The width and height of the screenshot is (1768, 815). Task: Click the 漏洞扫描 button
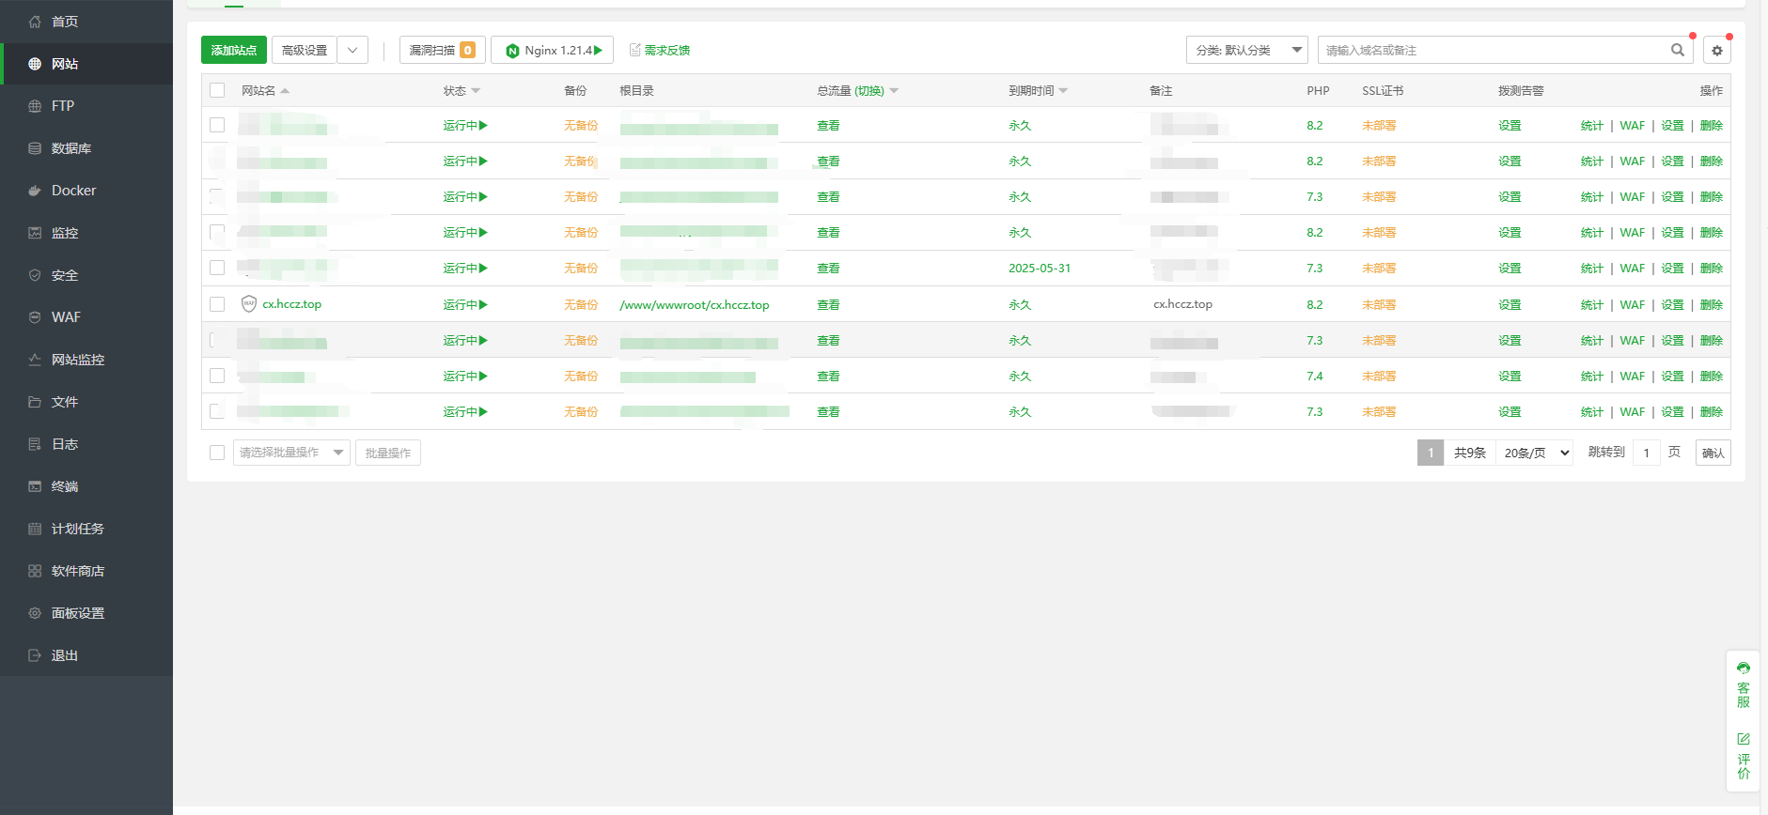(x=442, y=51)
